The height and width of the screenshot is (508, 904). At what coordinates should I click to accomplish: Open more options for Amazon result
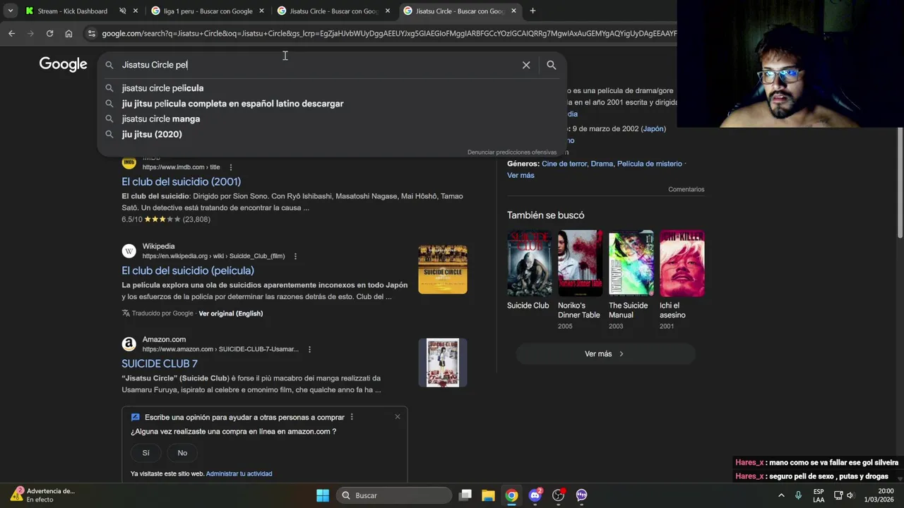pos(309,349)
